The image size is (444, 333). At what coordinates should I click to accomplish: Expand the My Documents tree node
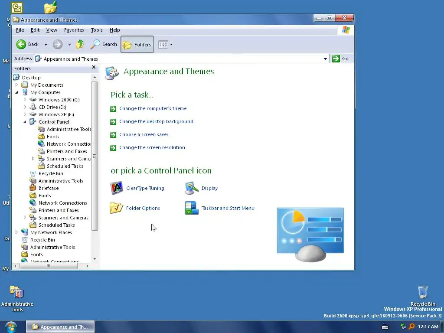[17, 85]
